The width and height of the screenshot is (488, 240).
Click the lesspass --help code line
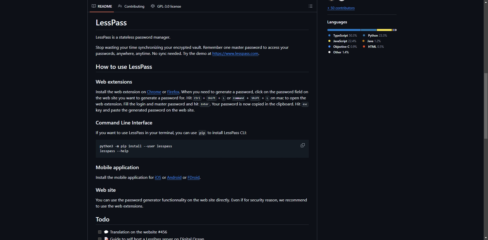tap(114, 151)
